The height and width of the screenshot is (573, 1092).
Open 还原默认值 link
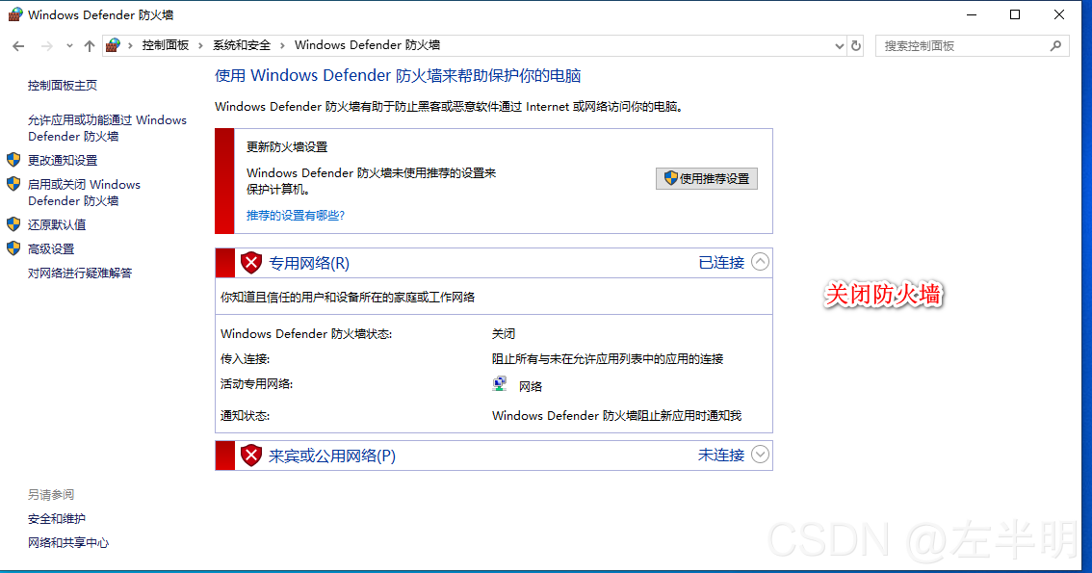coord(57,225)
